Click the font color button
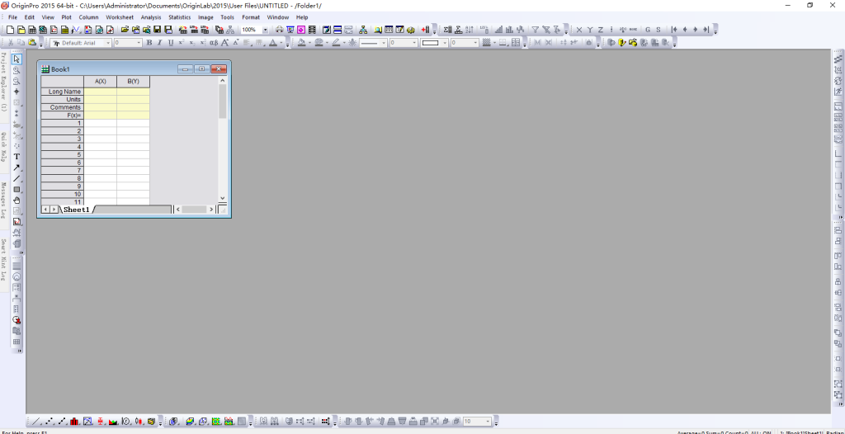This screenshot has height=434, width=845. pos(274,42)
